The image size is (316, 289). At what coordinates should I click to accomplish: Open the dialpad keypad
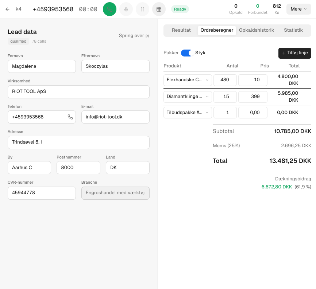coord(159,9)
